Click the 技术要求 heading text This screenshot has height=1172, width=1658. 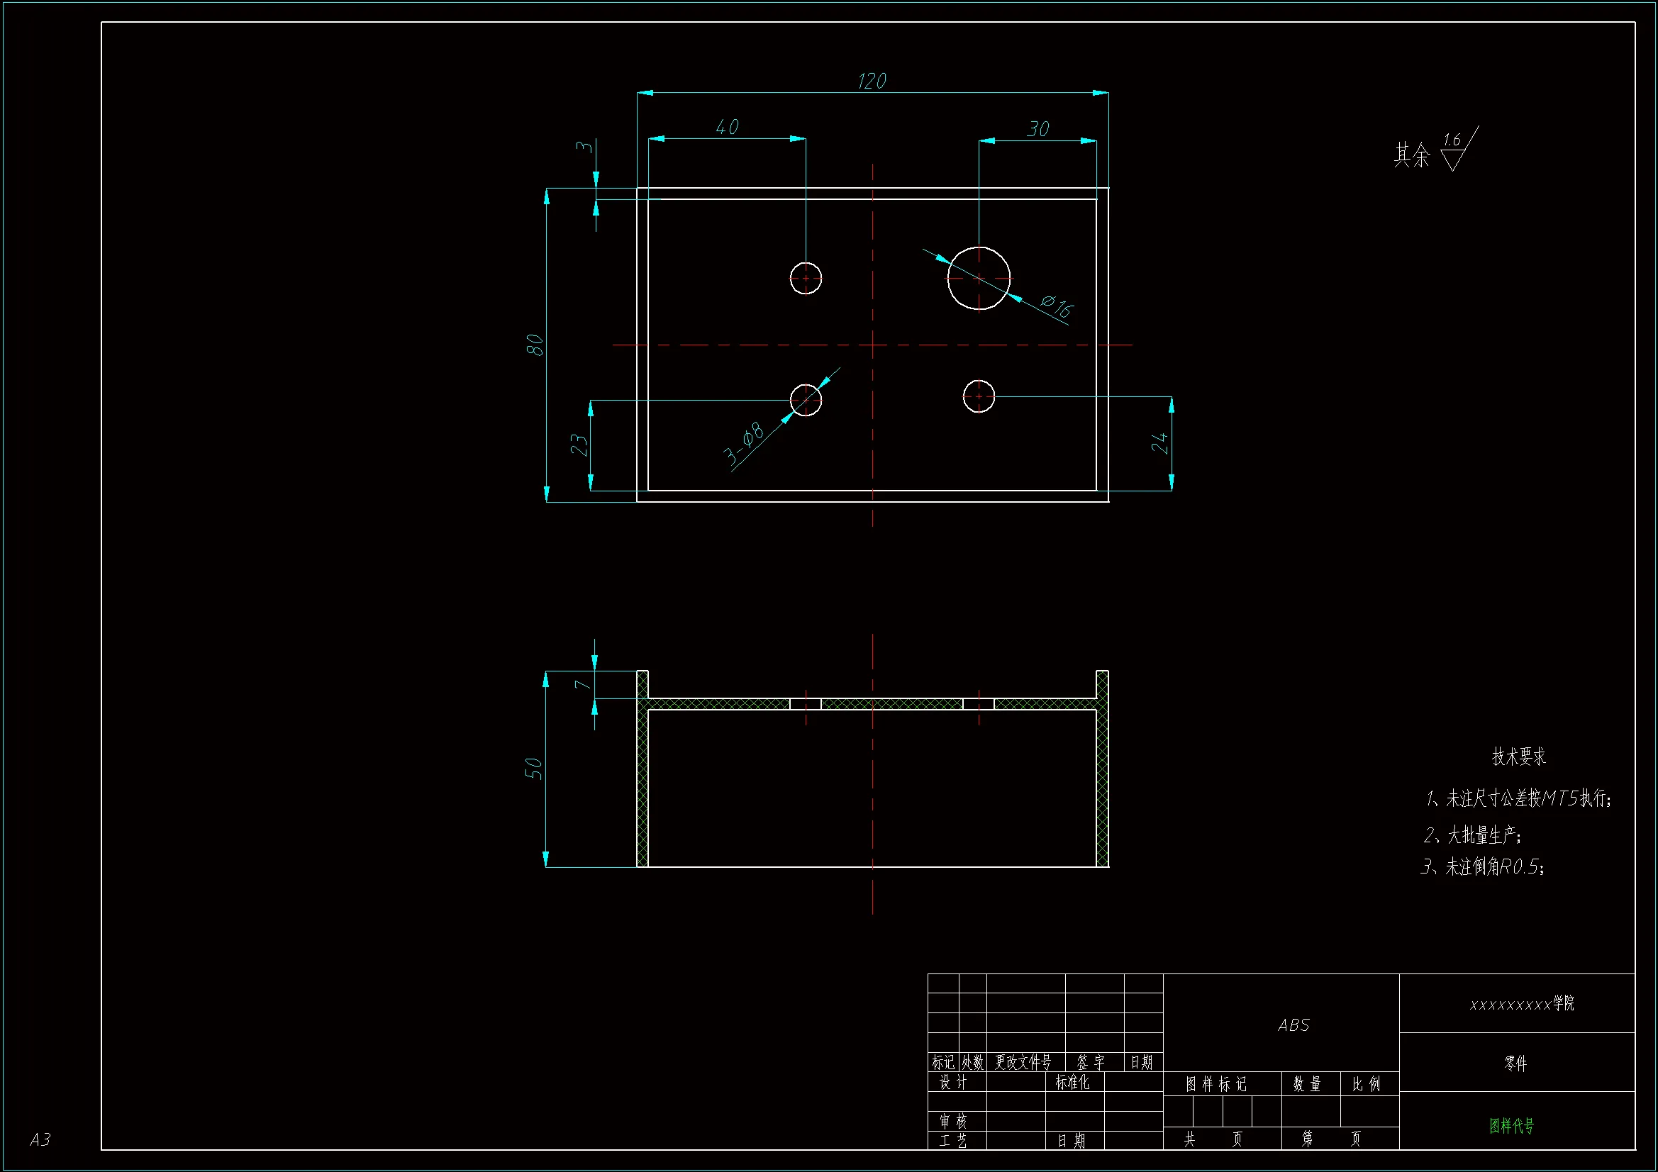click(x=1518, y=756)
